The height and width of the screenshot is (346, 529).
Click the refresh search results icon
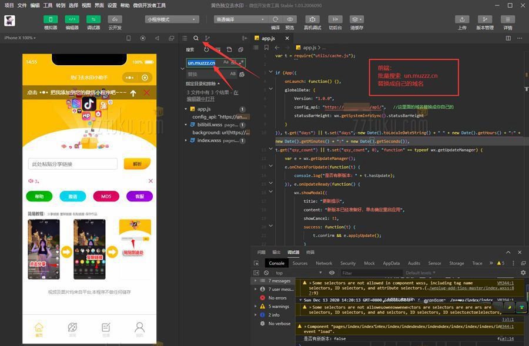206,50
